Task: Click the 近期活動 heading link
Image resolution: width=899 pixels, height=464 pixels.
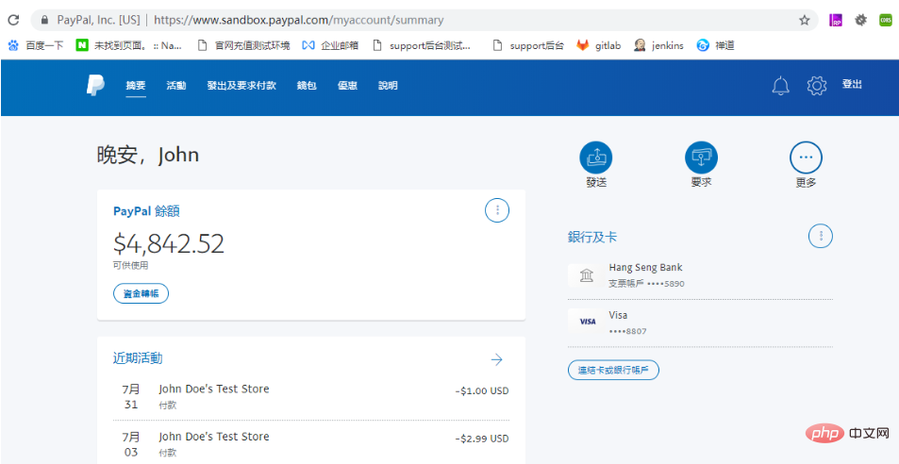Action: point(138,358)
